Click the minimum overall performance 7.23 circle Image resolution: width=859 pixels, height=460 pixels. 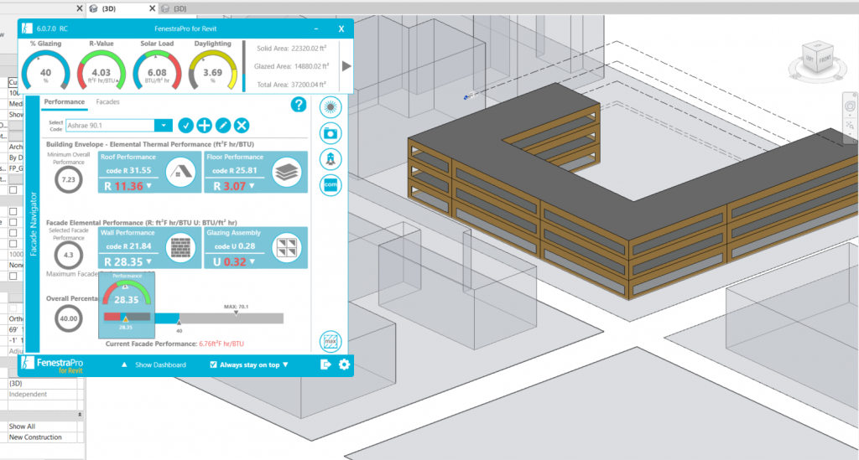(x=69, y=179)
